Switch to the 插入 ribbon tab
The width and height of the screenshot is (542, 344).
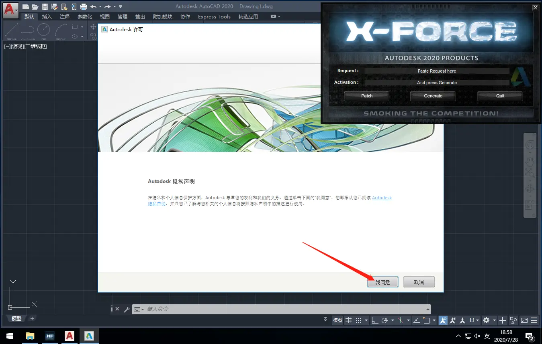47,16
